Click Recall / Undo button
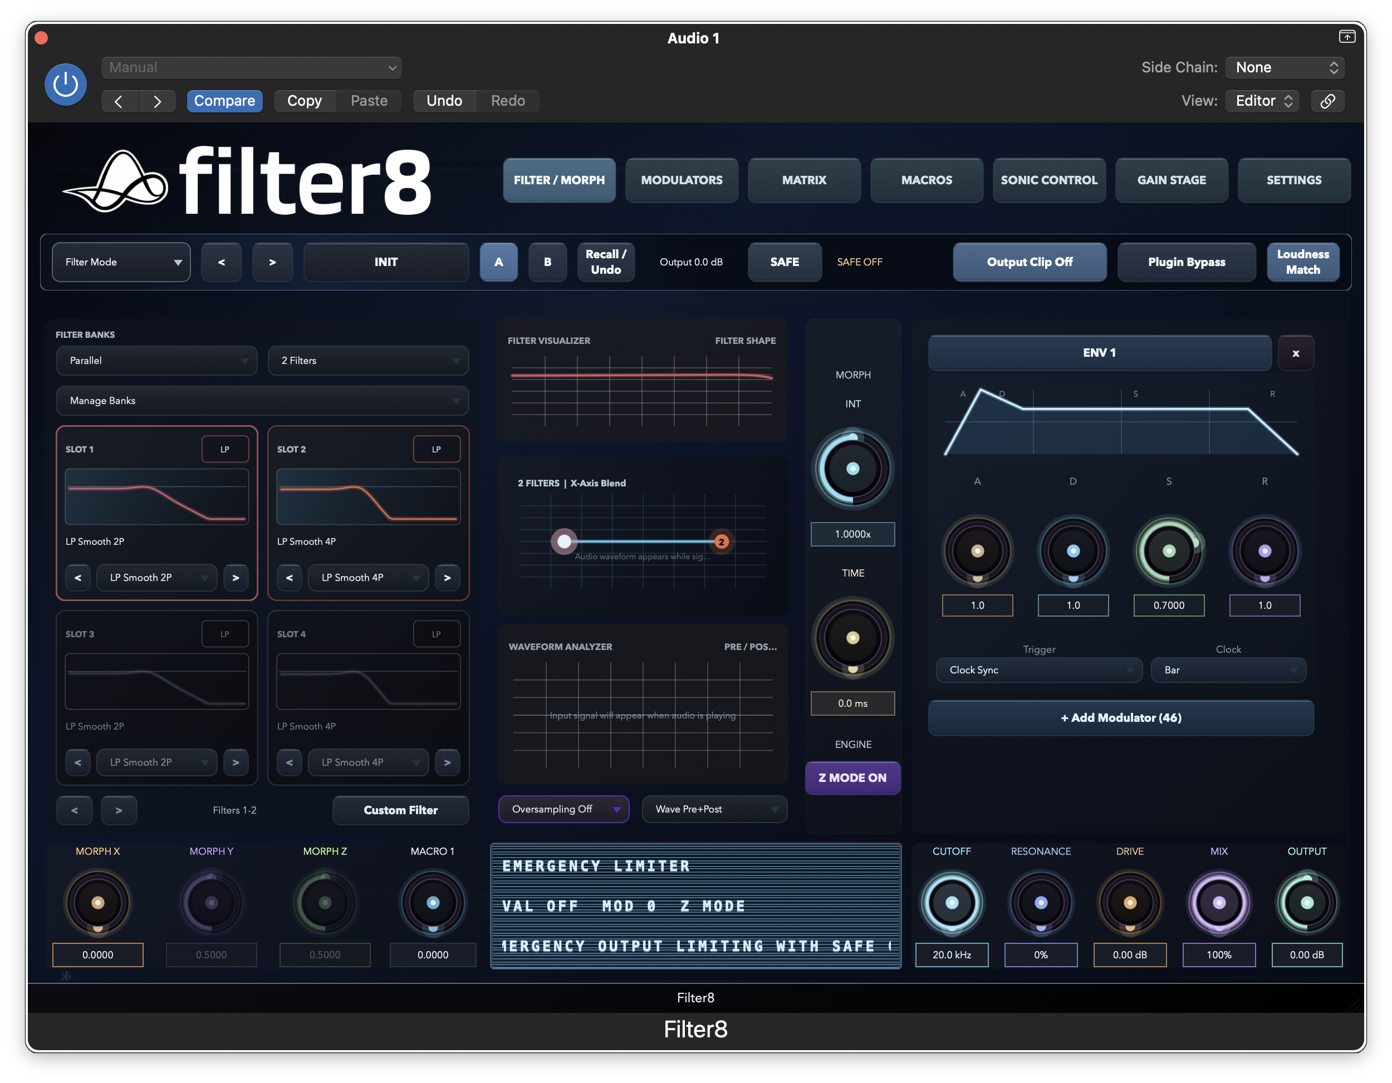 click(605, 262)
